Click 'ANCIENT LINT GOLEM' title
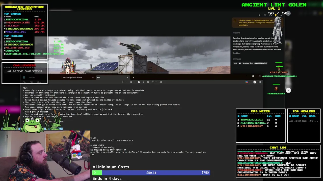Image resolution: width=323 pixels, height=181 pixels. 274,5
